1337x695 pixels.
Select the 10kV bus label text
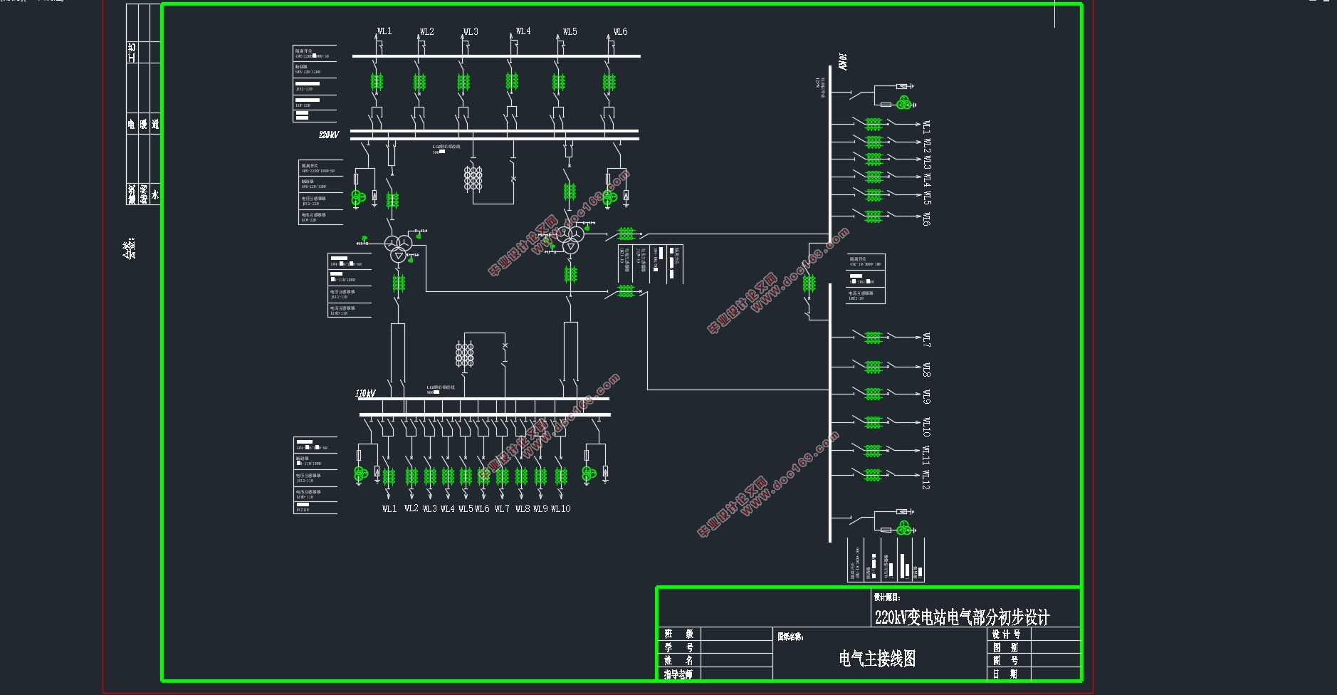pyautogui.click(x=843, y=61)
